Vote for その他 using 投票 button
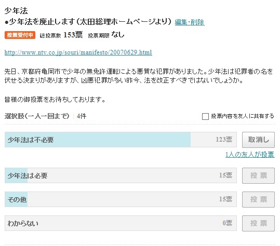 258,199
